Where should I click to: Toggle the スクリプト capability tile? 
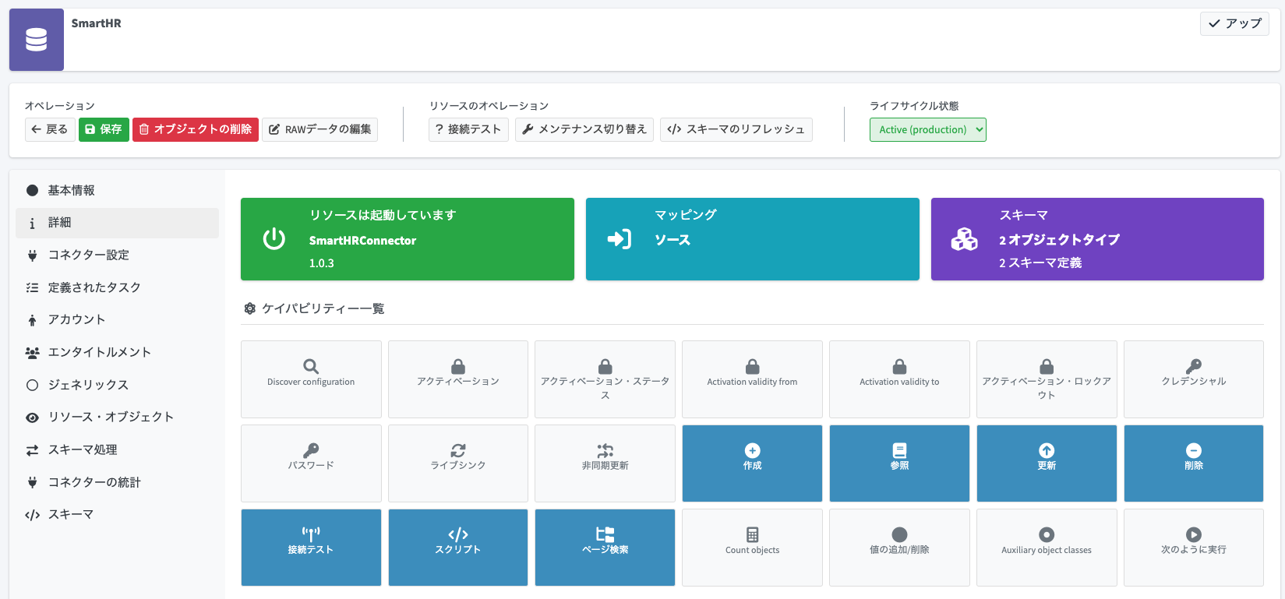(x=458, y=548)
